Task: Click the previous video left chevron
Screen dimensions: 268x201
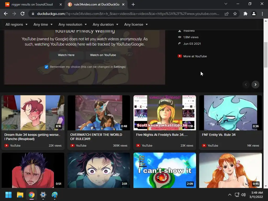Action: coord(246,85)
